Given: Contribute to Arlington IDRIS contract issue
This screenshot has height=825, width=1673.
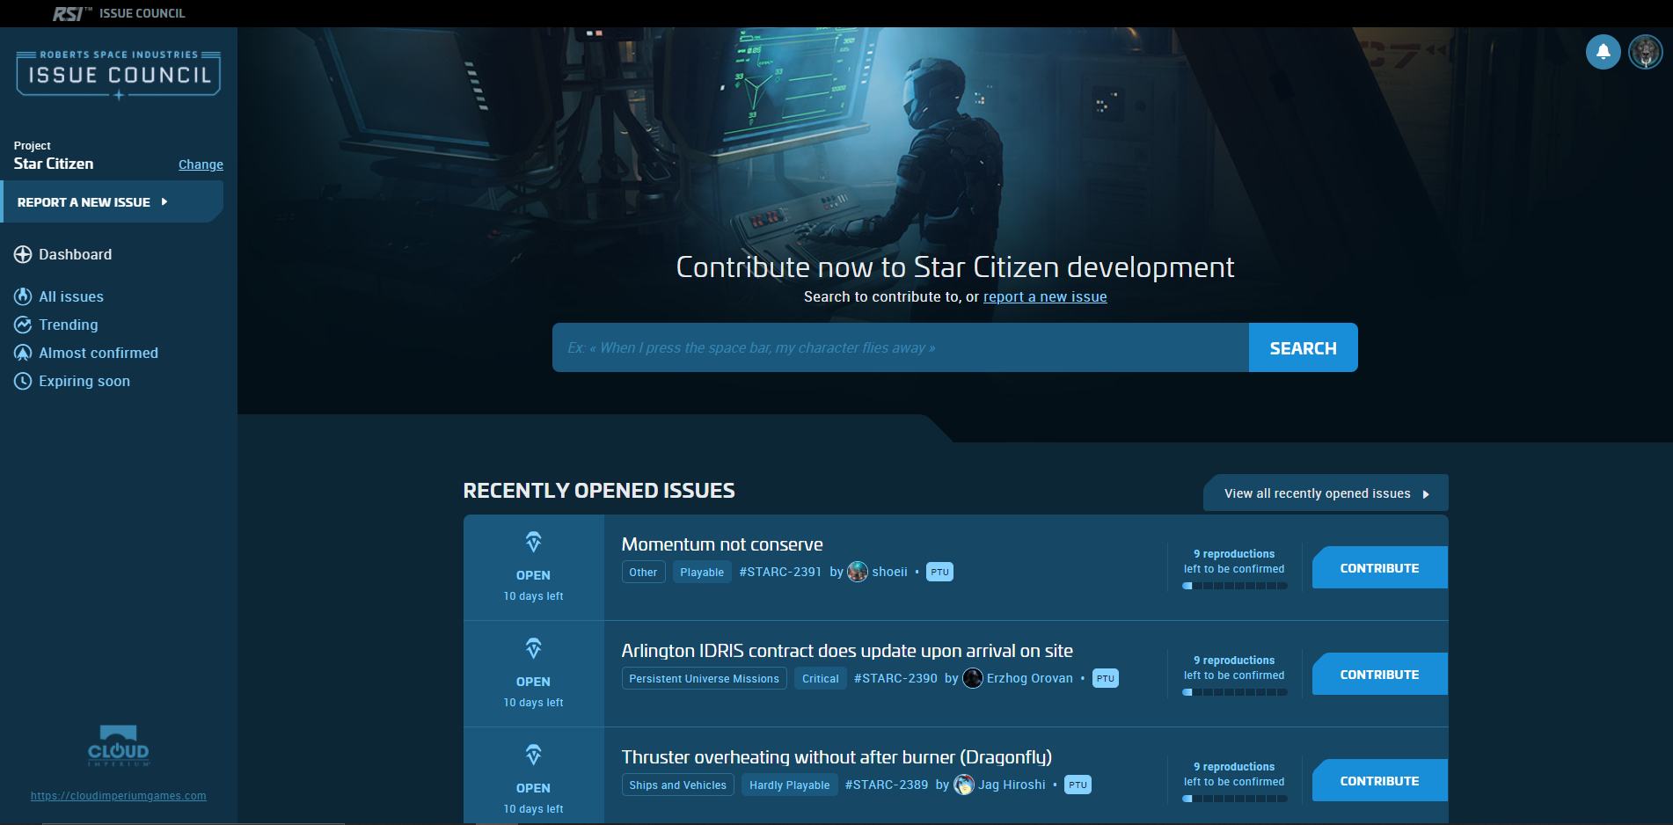Looking at the screenshot, I should coord(1379,674).
